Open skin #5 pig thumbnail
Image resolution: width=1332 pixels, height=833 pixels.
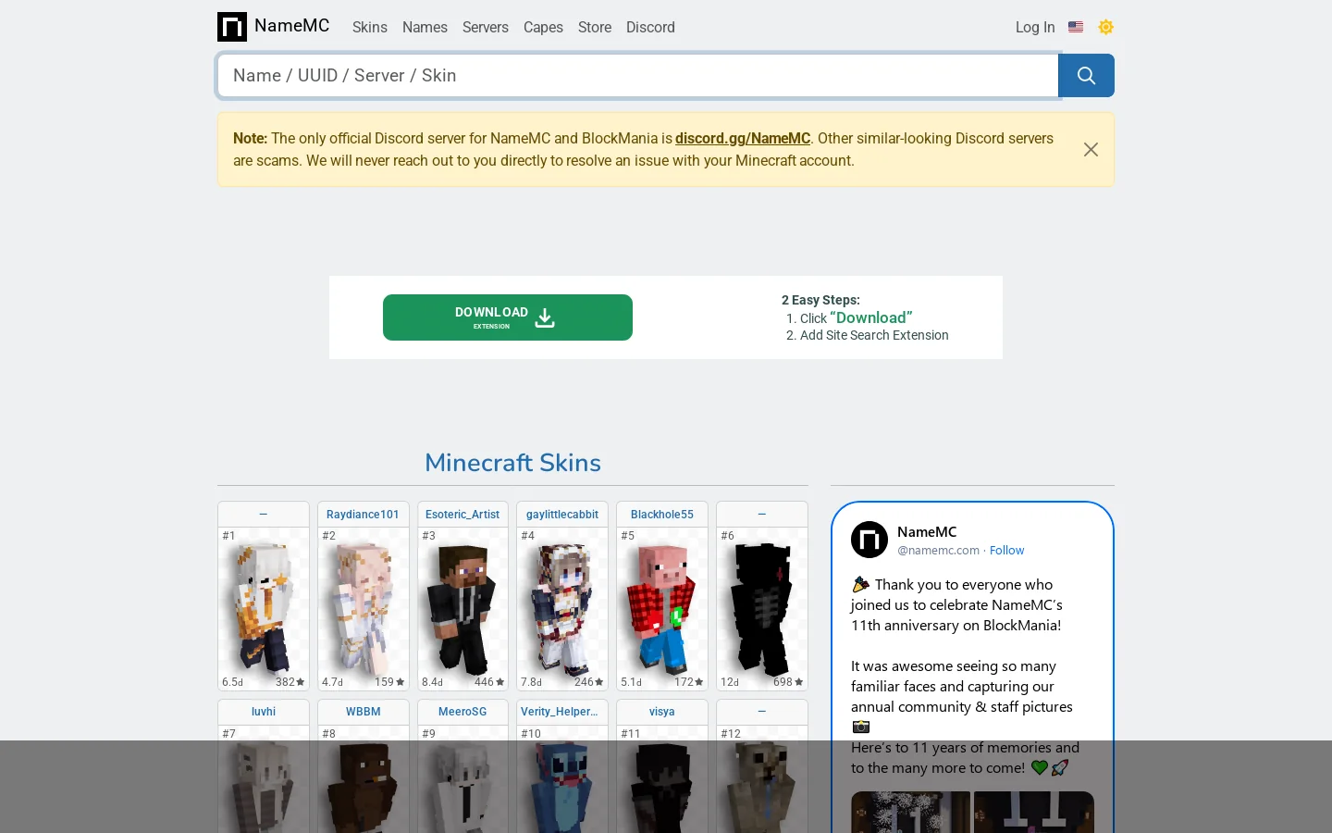click(x=662, y=608)
